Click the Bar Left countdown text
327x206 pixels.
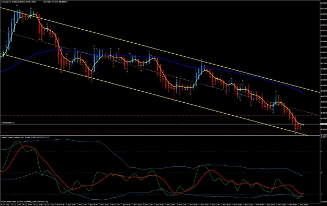pyautogui.click(x=55, y=2)
